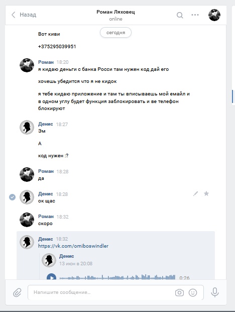
Task: Click the microphone voice message icon
Action: (215, 292)
